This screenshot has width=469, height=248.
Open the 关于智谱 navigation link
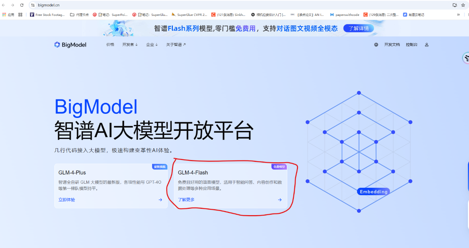tap(176, 45)
